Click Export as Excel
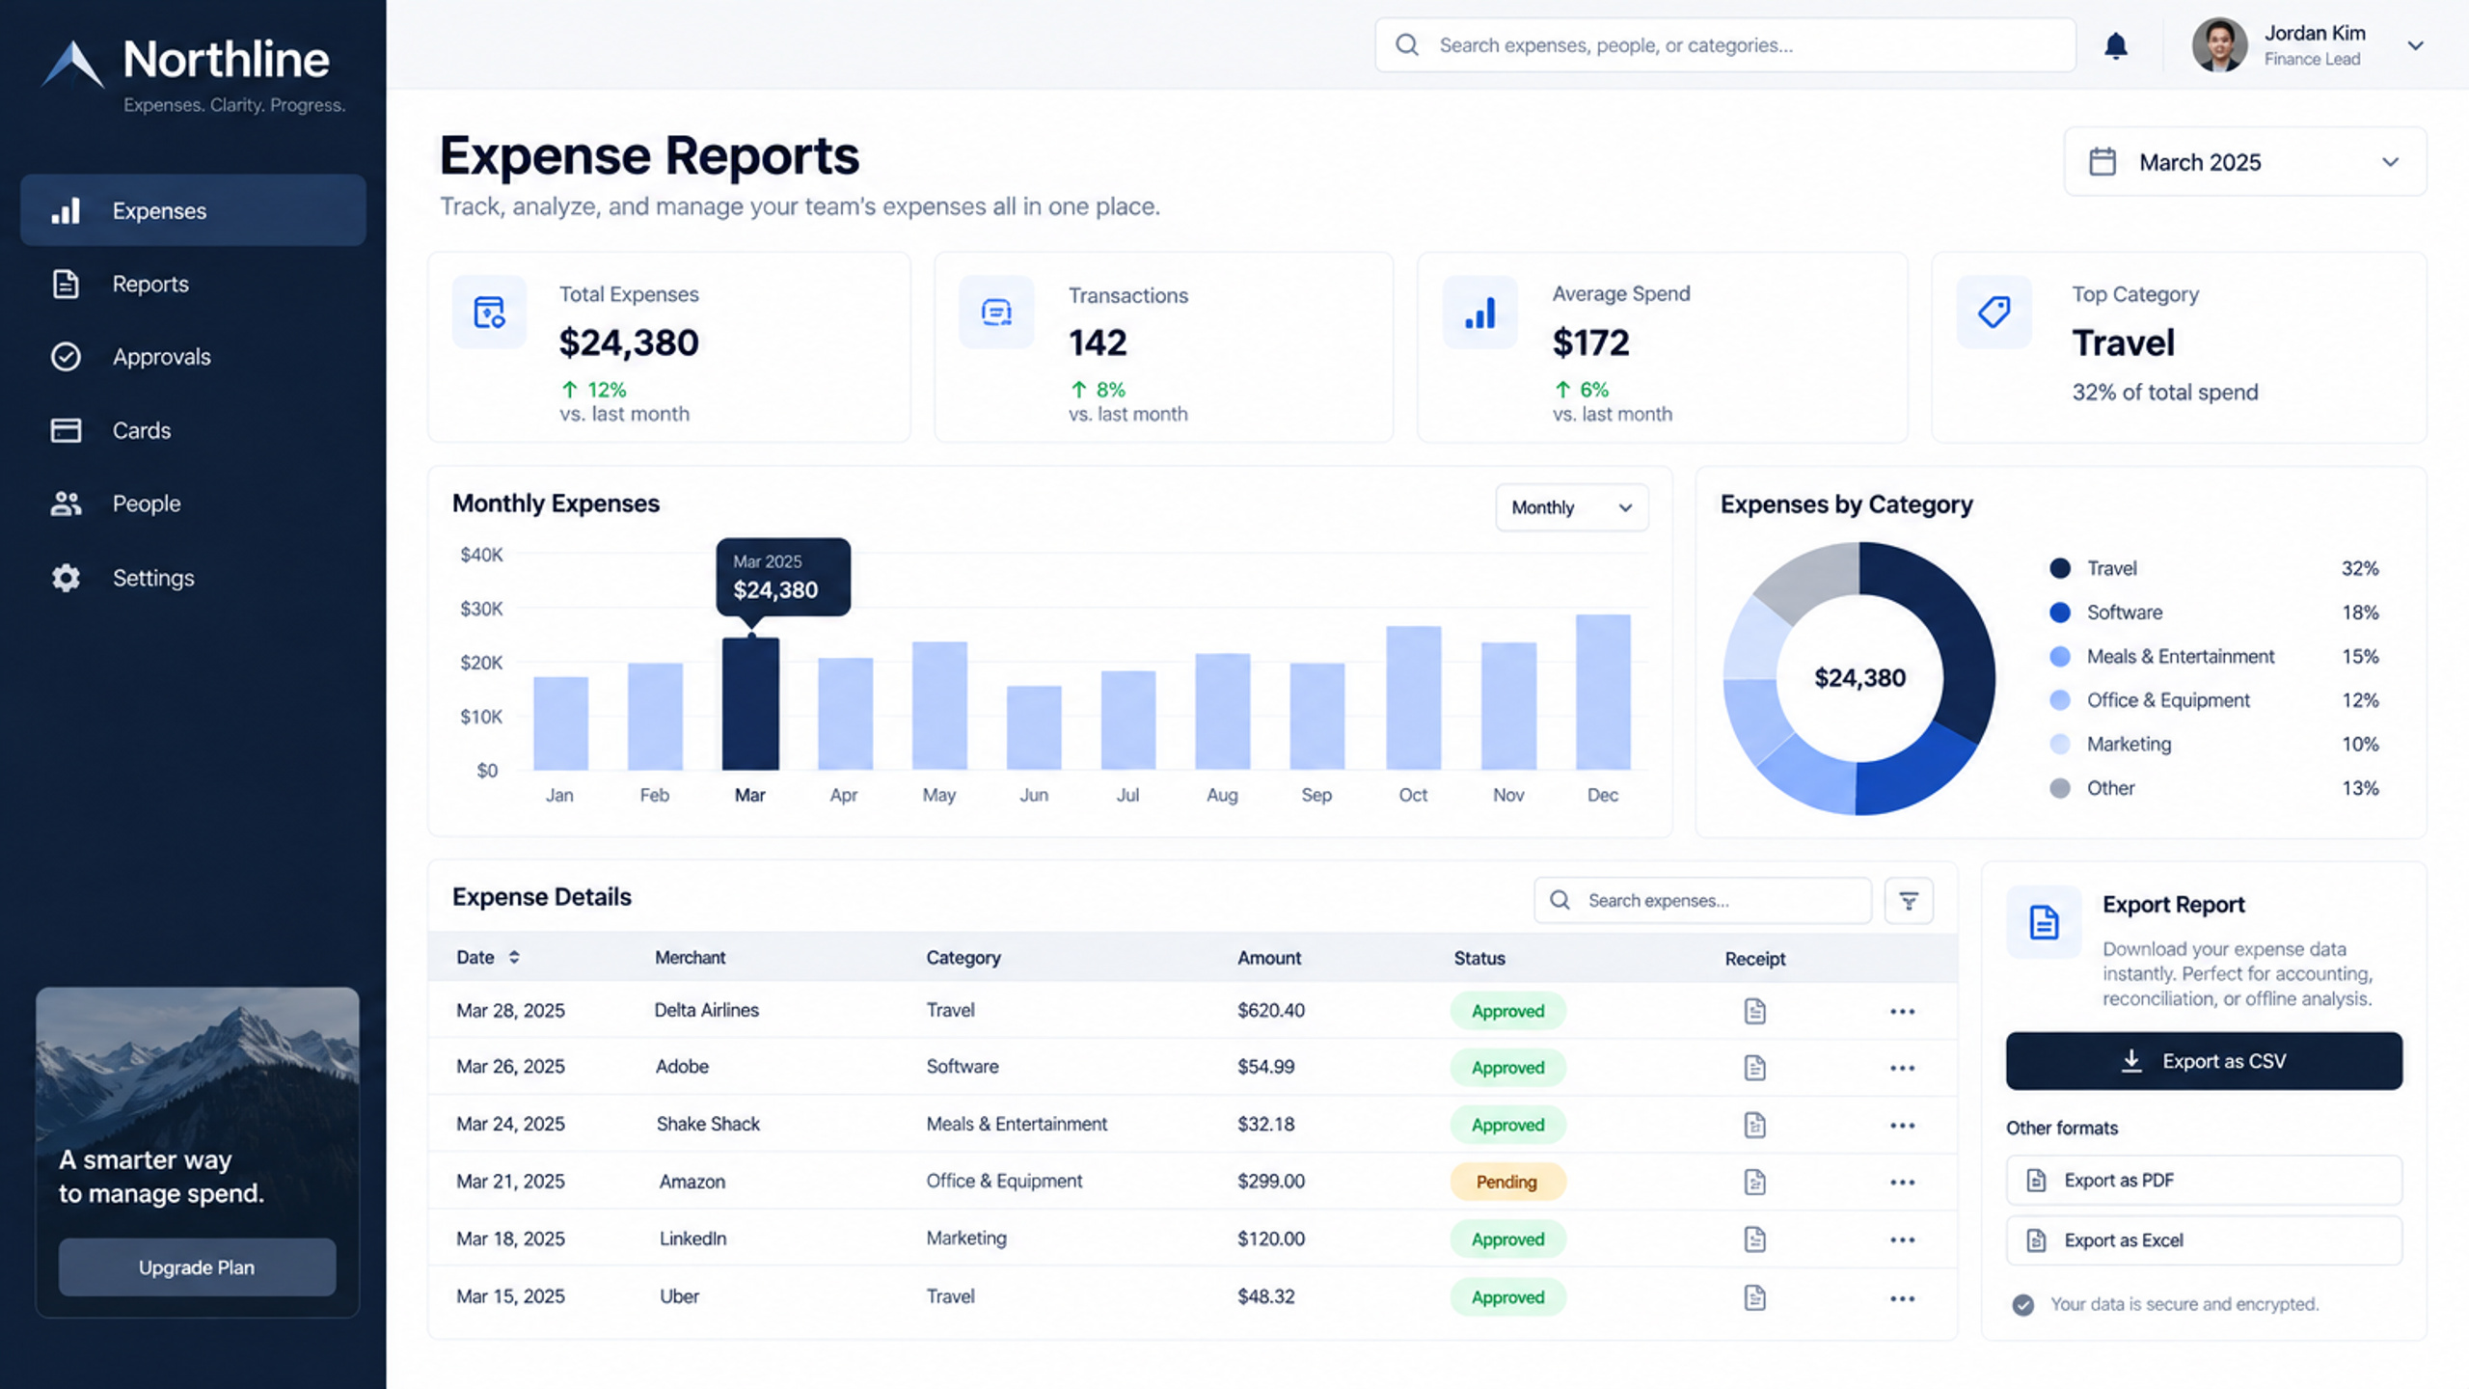 pos(2204,1240)
